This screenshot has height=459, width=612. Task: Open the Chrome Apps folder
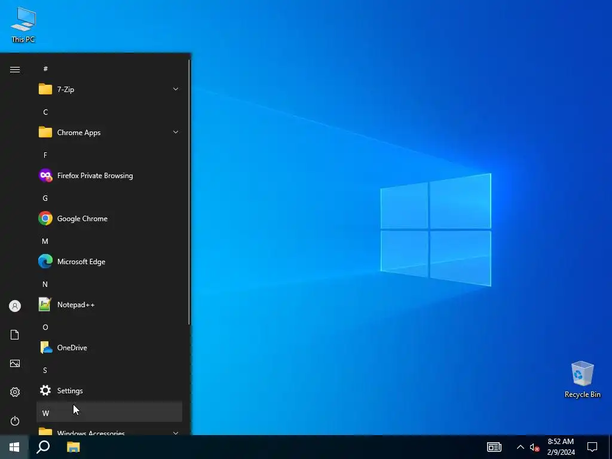click(109, 132)
